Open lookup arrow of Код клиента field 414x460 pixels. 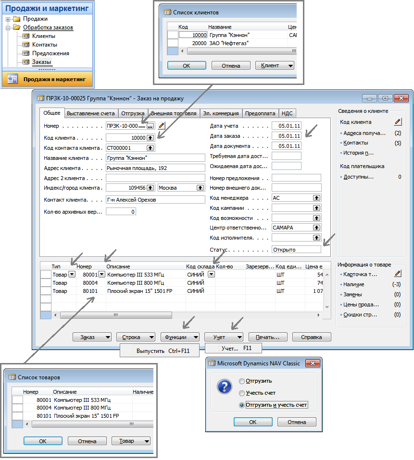150,138
